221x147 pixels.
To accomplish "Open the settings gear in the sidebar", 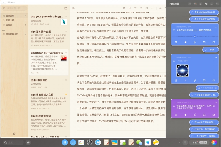I will tap(14, 134).
